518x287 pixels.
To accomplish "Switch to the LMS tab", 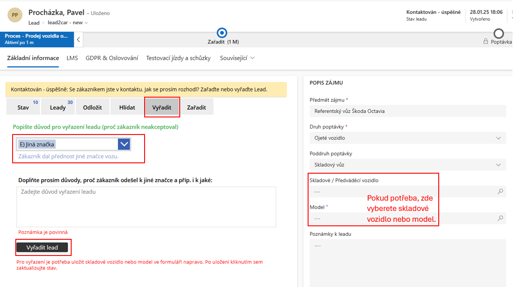I will pos(72,58).
